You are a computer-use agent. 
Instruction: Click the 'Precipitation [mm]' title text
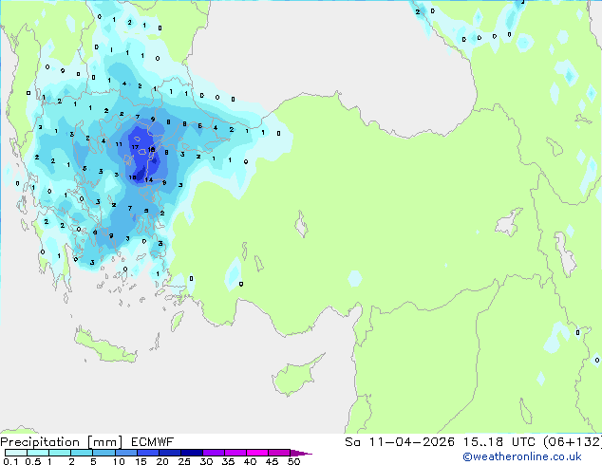point(62,442)
